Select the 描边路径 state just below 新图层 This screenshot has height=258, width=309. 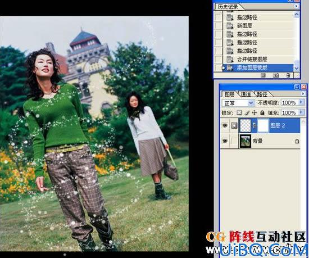pos(247,34)
